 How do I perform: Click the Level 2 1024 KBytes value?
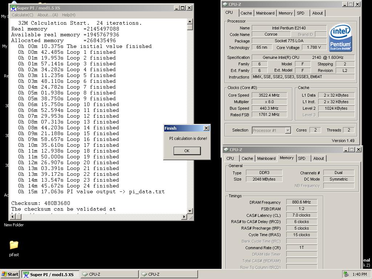[x=336, y=108]
